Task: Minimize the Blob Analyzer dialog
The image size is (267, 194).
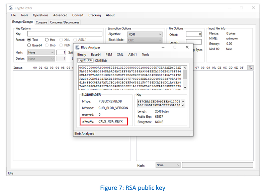Action: coord(163,47)
